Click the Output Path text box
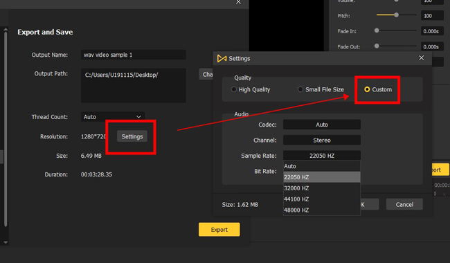Viewport: 450px width, 263px height. tap(134, 85)
